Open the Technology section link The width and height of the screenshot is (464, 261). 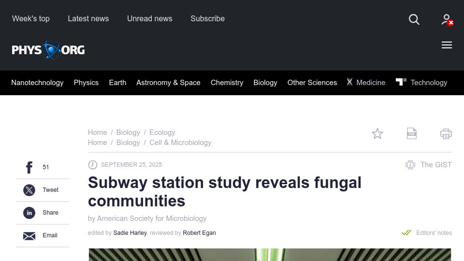(429, 83)
